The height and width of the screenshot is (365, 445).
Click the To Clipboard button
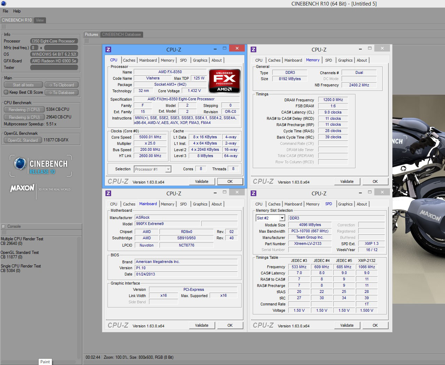(61, 85)
